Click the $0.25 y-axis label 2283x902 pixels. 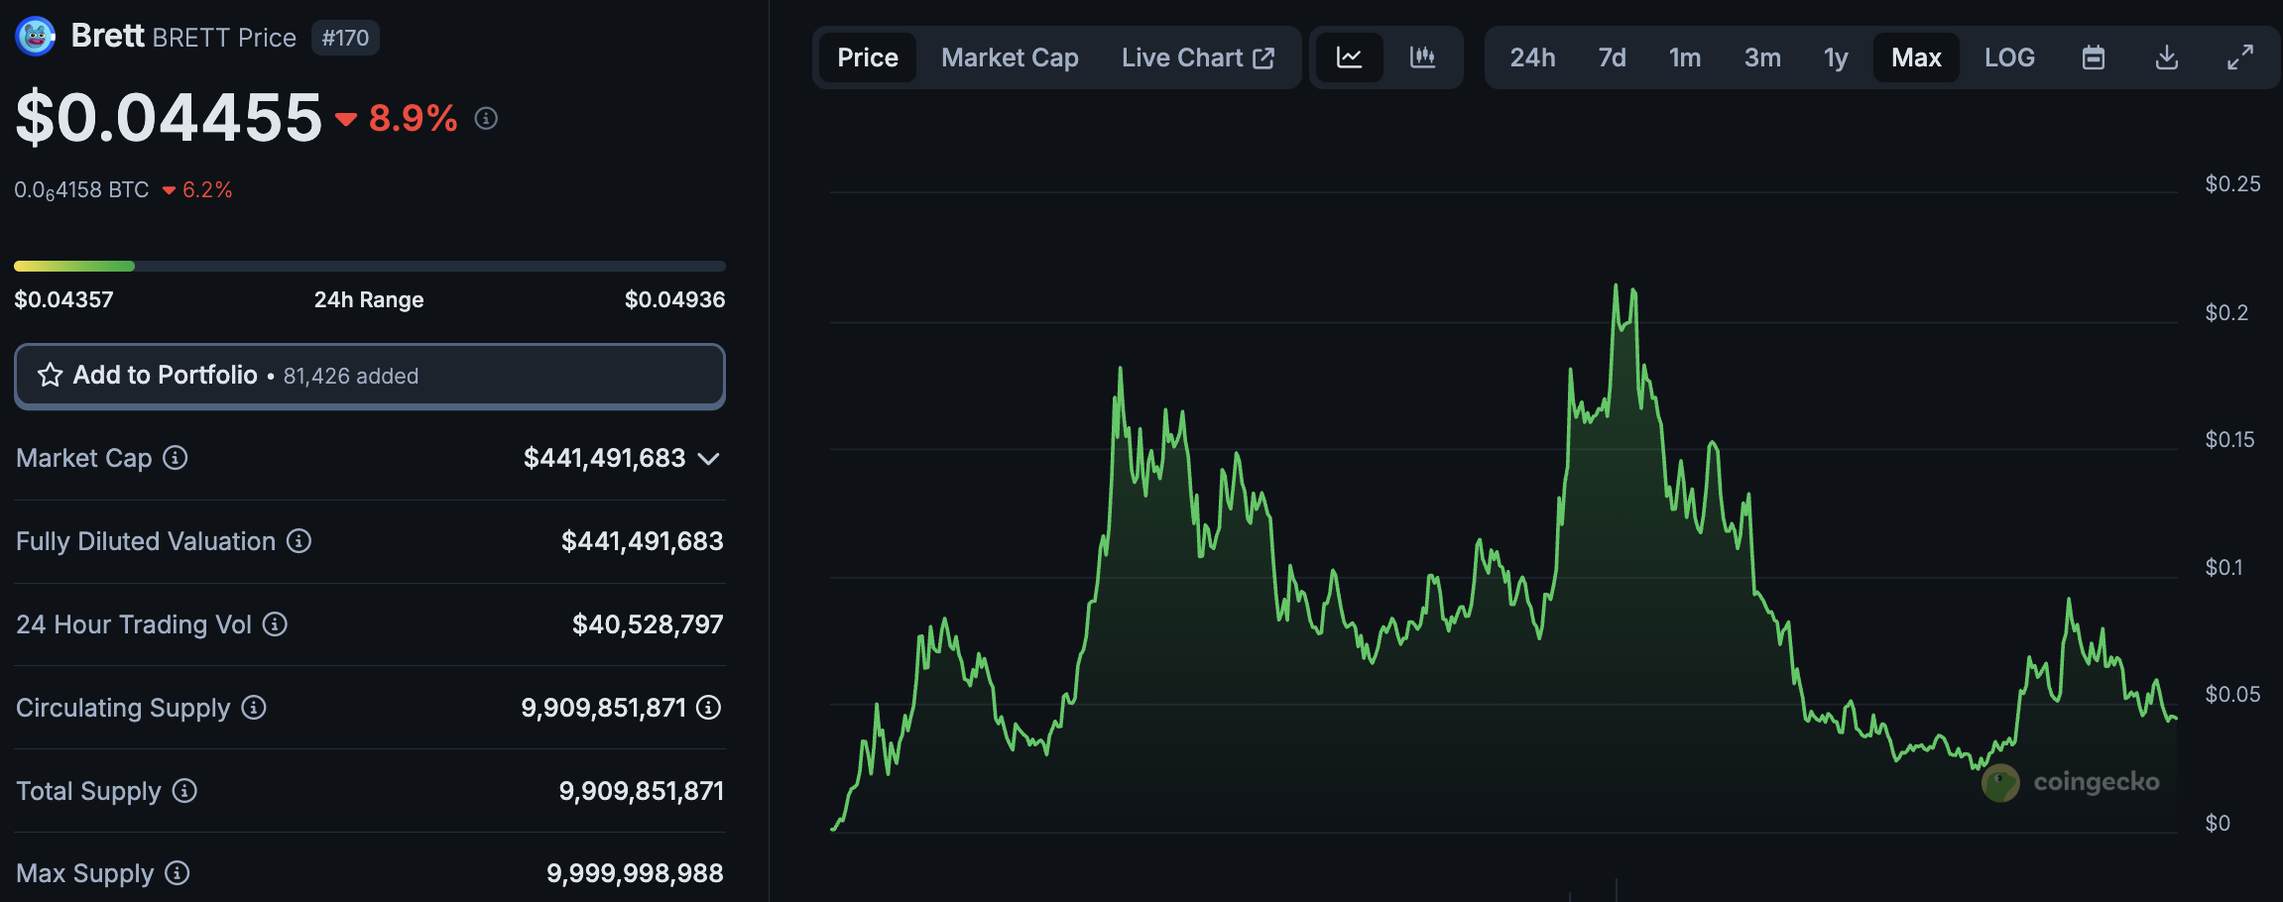[2232, 184]
